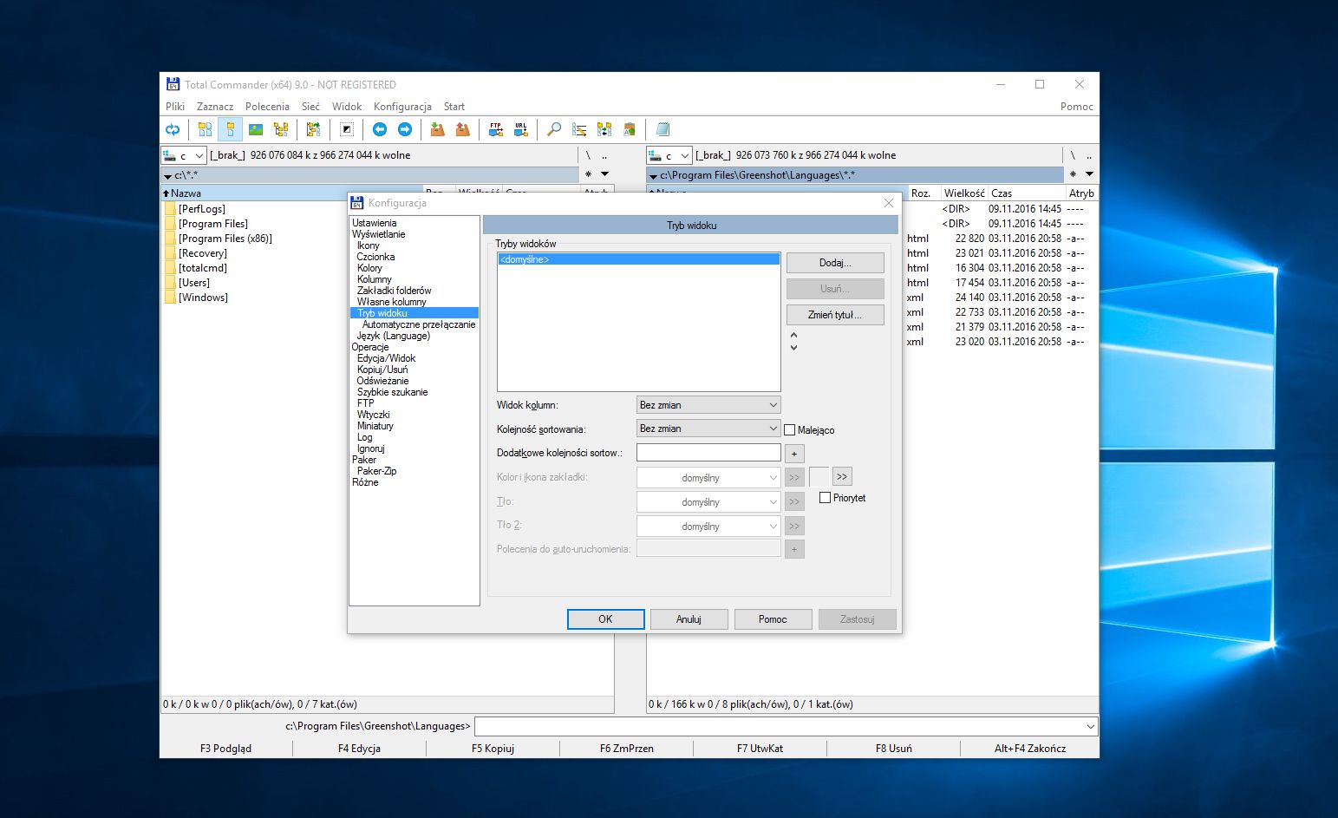1338x818 pixels.
Task: Sort right panel by Wielkość column
Action: pos(963,193)
